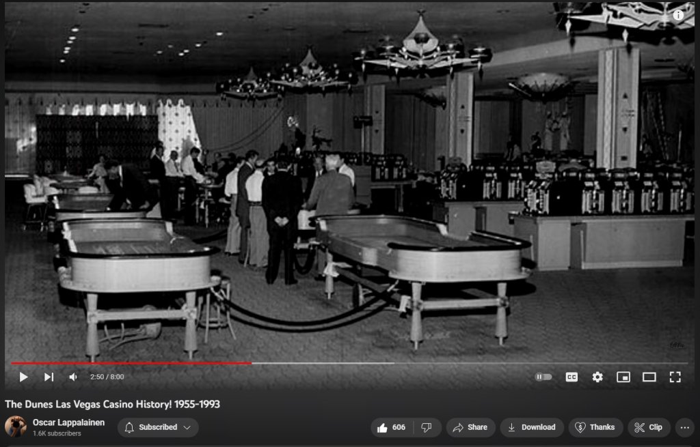The image size is (700, 447).
Task: Send a Thanks to the creator
Action: coord(595,427)
